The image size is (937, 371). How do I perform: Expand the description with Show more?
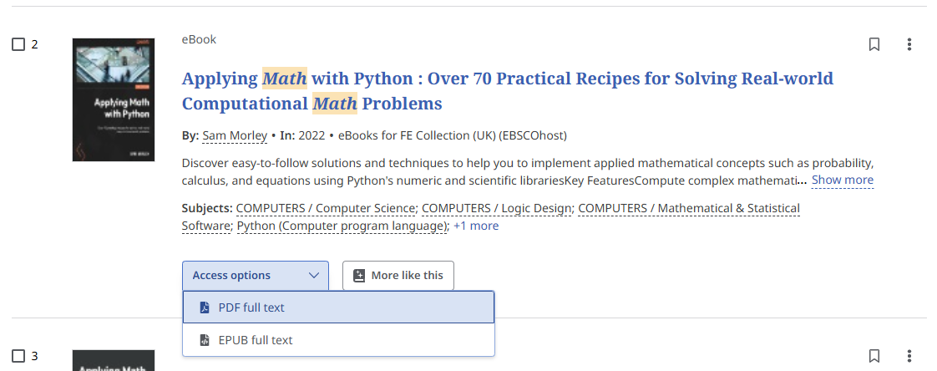(842, 180)
